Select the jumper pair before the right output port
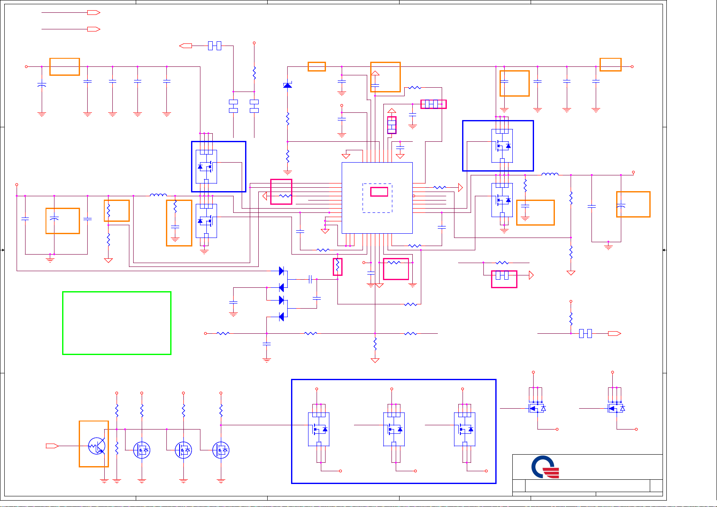717x507 pixels. [x=586, y=333]
